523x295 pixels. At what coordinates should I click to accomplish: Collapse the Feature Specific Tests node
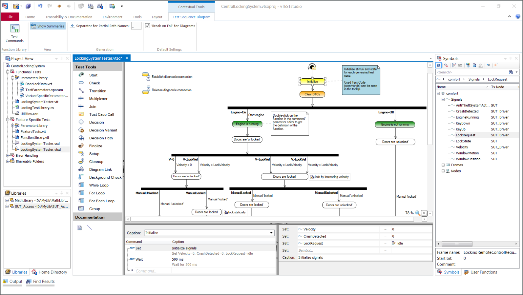tap(8, 120)
